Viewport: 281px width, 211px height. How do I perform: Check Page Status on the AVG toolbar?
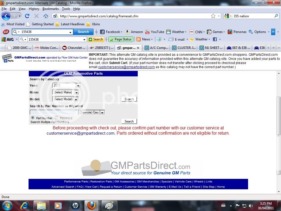(x=121, y=39)
